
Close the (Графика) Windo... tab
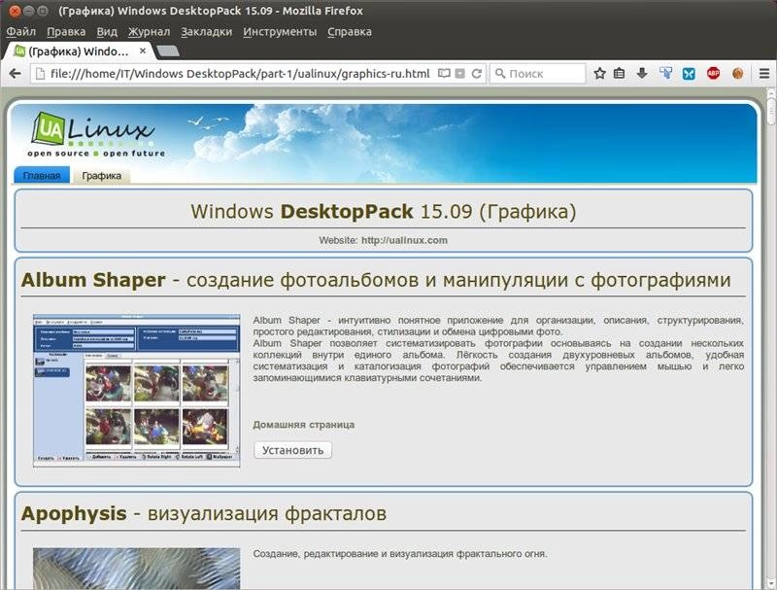click(x=143, y=51)
